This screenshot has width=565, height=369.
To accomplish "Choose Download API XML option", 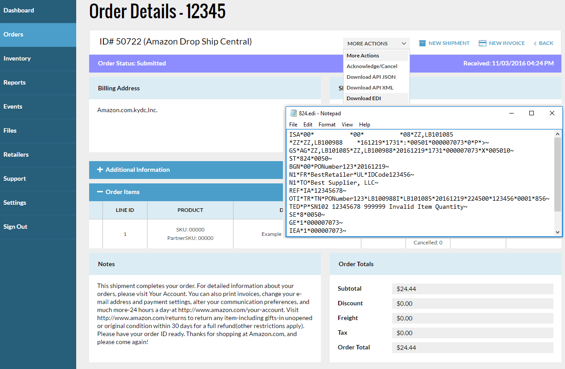I will coord(376,88).
